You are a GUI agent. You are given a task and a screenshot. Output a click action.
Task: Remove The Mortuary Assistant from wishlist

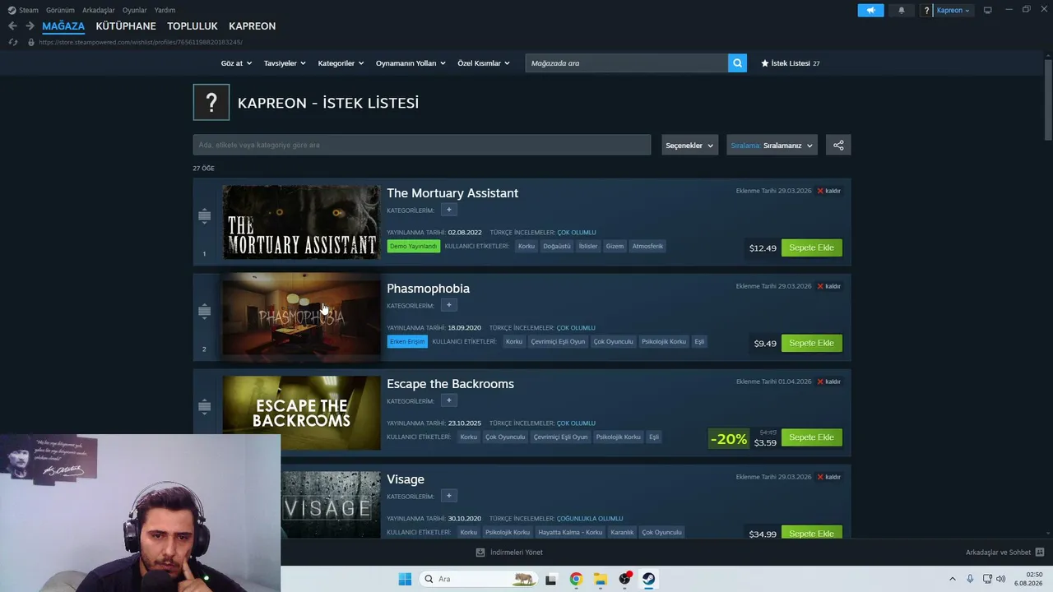click(829, 191)
